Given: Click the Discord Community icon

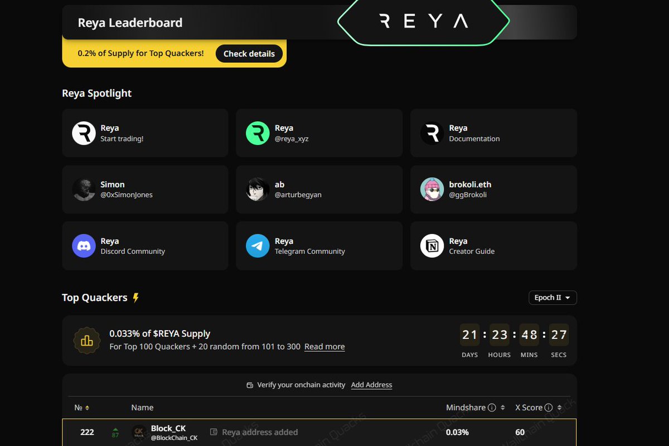Looking at the screenshot, I should 84,246.
